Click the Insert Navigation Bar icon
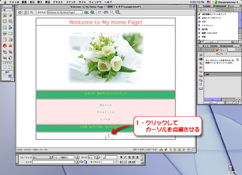This screenshot has height=175, width=242. [11, 28]
